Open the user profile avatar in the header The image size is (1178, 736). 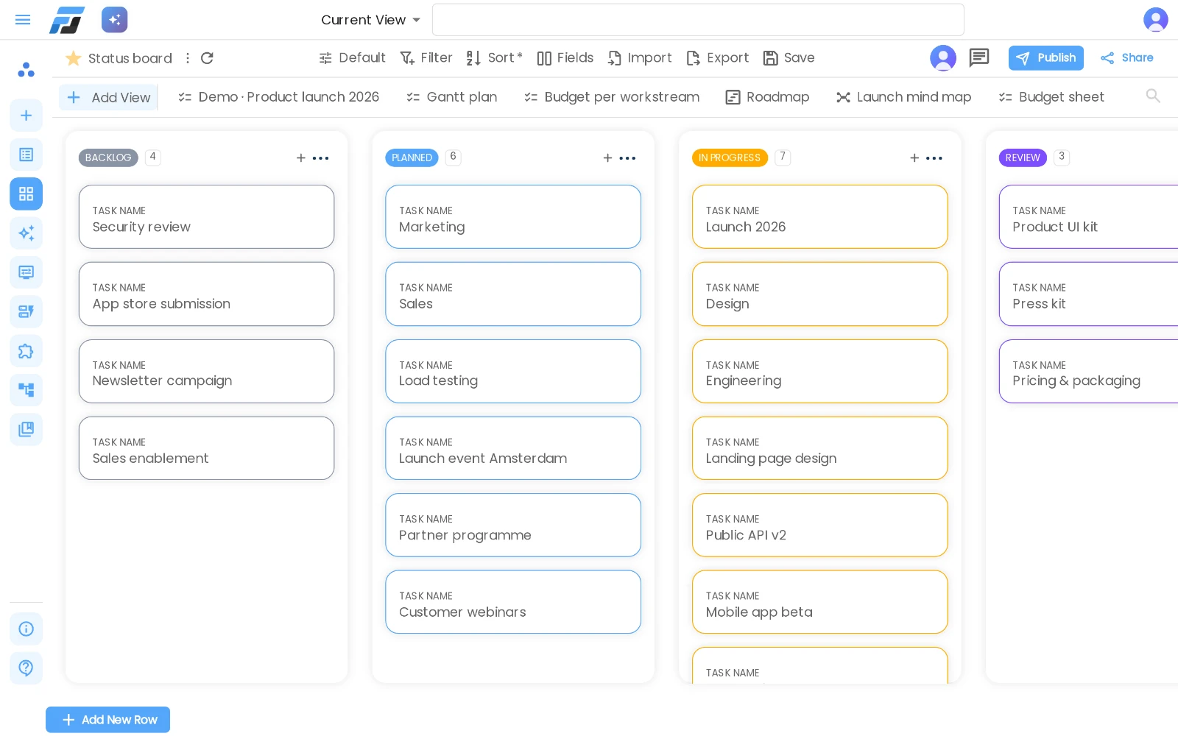(x=1155, y=20)
